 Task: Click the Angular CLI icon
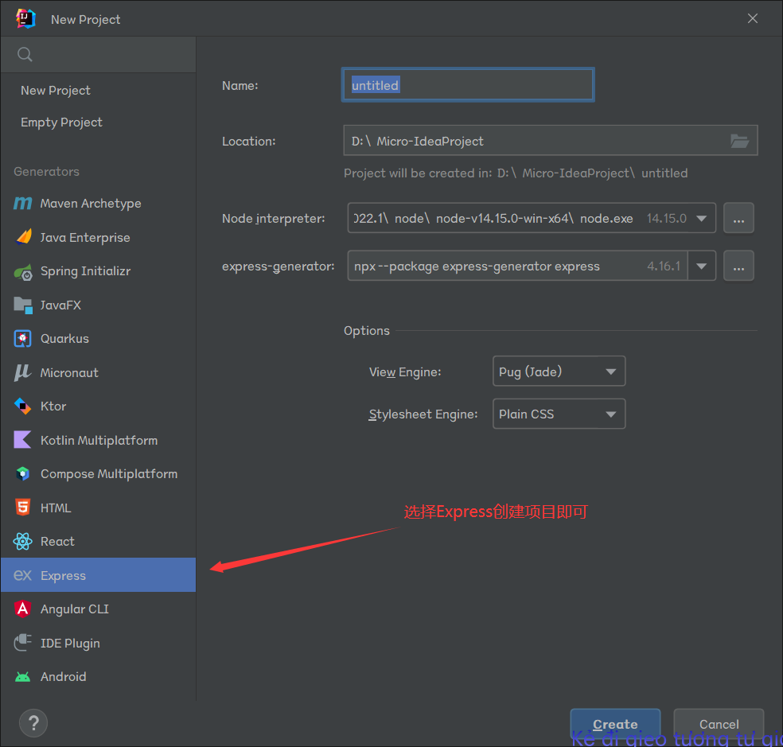[22, 609]
